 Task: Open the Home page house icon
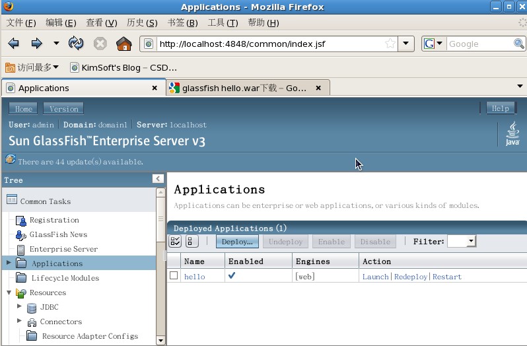point(123,44)
